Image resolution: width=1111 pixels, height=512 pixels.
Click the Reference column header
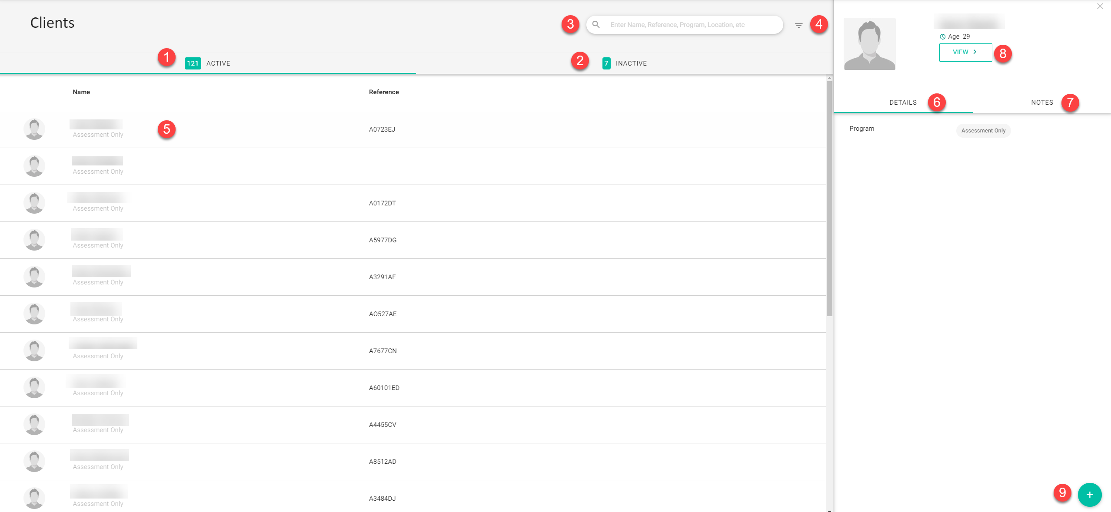[x=383, y=92]
